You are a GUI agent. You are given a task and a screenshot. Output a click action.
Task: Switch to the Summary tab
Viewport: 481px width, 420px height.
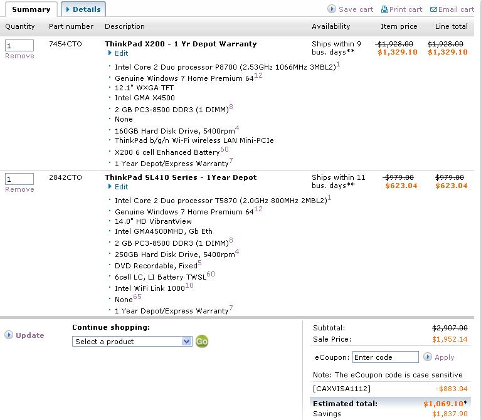(31, 9)
